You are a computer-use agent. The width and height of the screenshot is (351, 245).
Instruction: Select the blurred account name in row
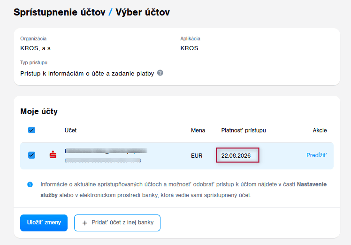coord(106,151)
